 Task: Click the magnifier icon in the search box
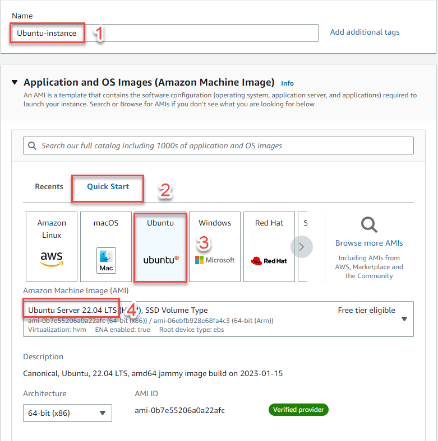(x=32, y=146)
